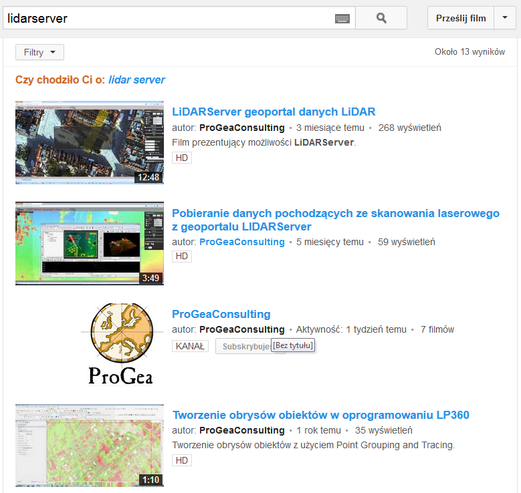Click ProGeaConsulting author of LP360 video
Screen dimensions: 521x493
coord(242,431)
